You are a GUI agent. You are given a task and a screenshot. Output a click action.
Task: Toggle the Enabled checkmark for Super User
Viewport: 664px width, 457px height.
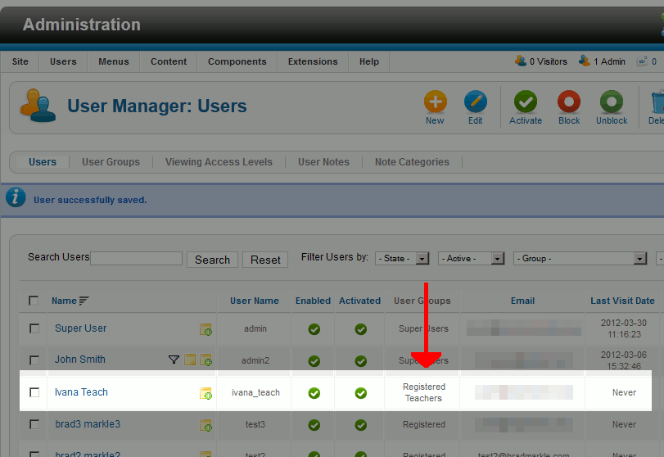314,329
